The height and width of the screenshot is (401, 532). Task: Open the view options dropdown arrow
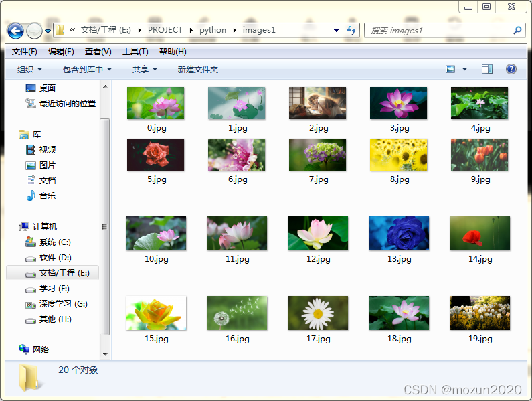pos(465,69)
